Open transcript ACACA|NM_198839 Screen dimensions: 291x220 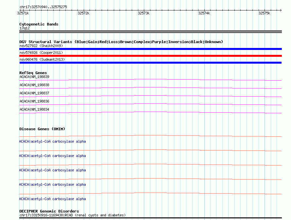pyautogui.click(x=34, y=77)
